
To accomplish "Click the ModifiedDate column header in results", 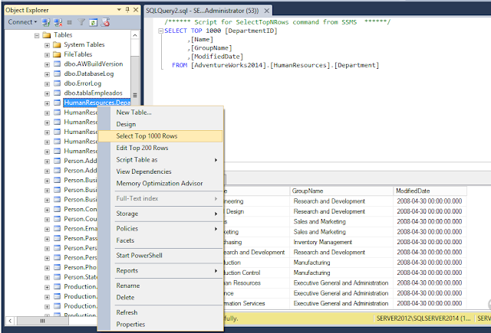I will 430,191.
